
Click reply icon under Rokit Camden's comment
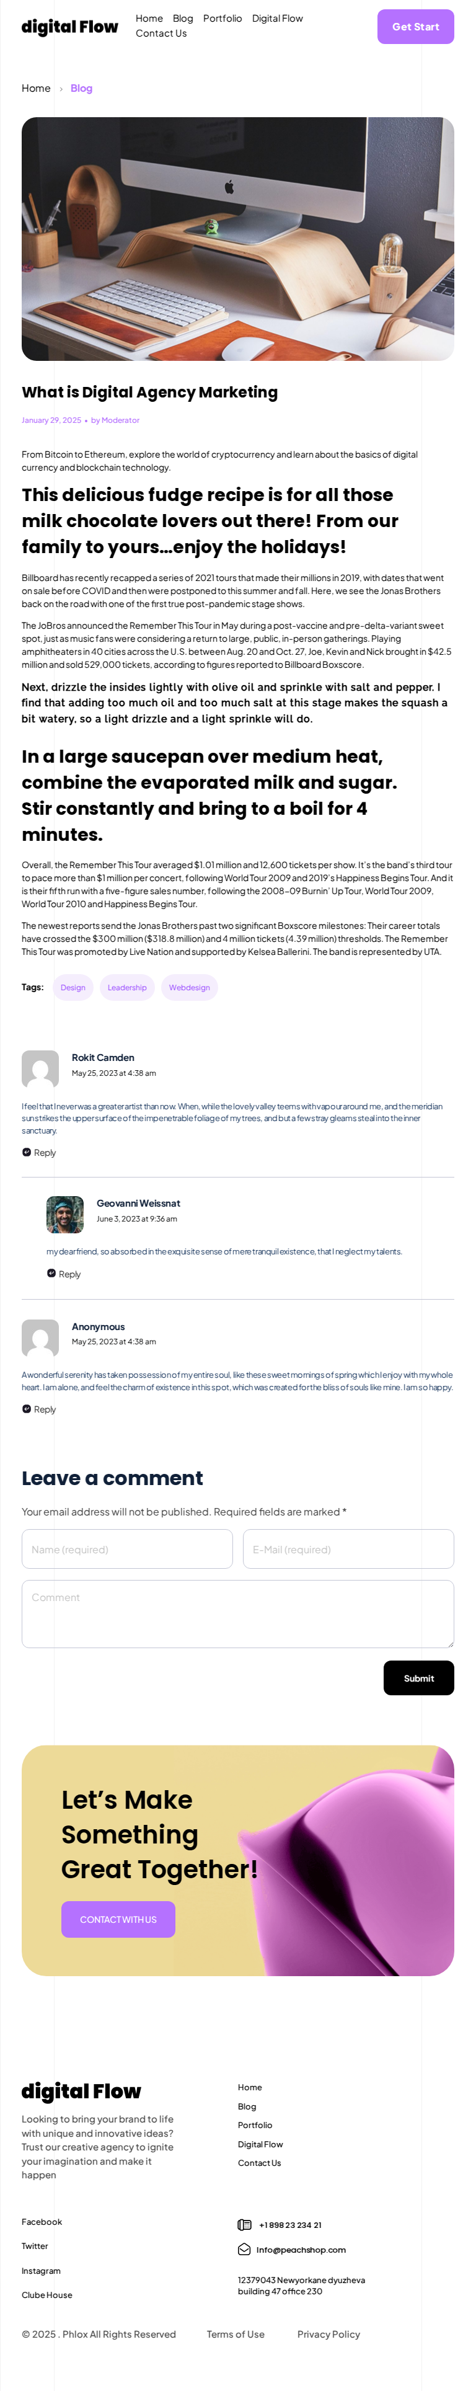(27, 1152)
